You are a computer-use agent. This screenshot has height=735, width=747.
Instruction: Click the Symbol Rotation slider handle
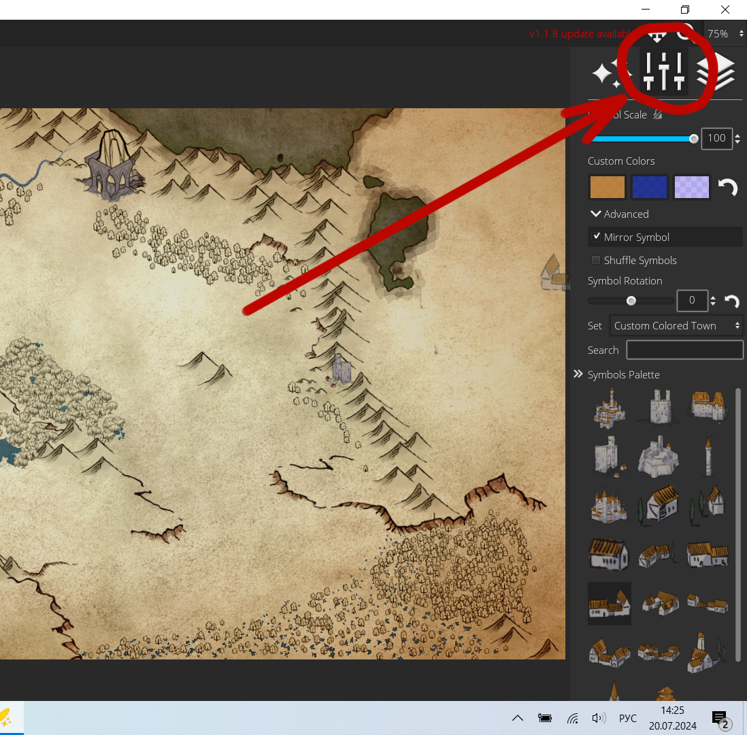pos(631,301)
